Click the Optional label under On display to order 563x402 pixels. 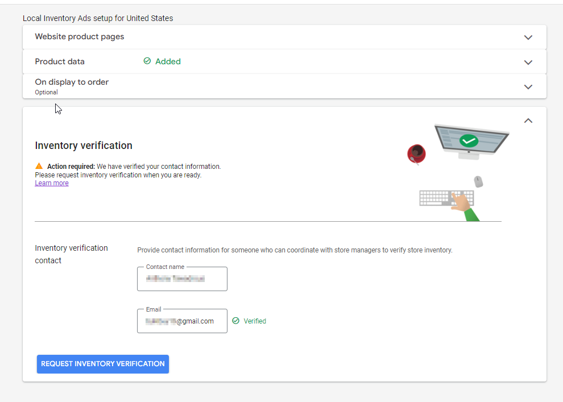pos(45,92)
